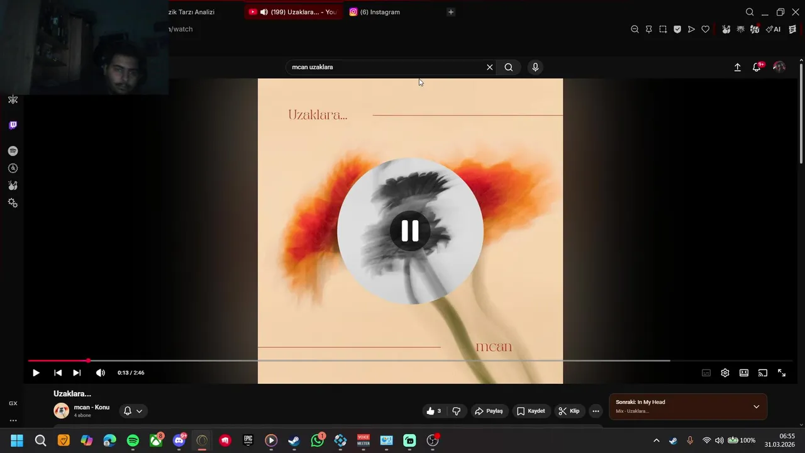Like the video with thumbs up
The width and height of the screenshot is (805, 453).
point(434,411)
